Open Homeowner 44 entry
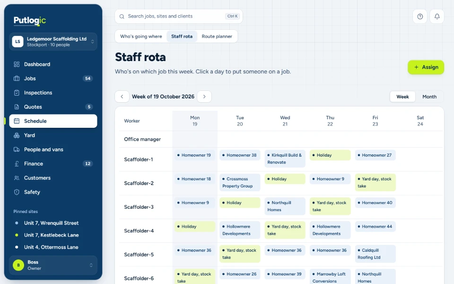Viewport: 454px width, 284px height. click(375, 226)
